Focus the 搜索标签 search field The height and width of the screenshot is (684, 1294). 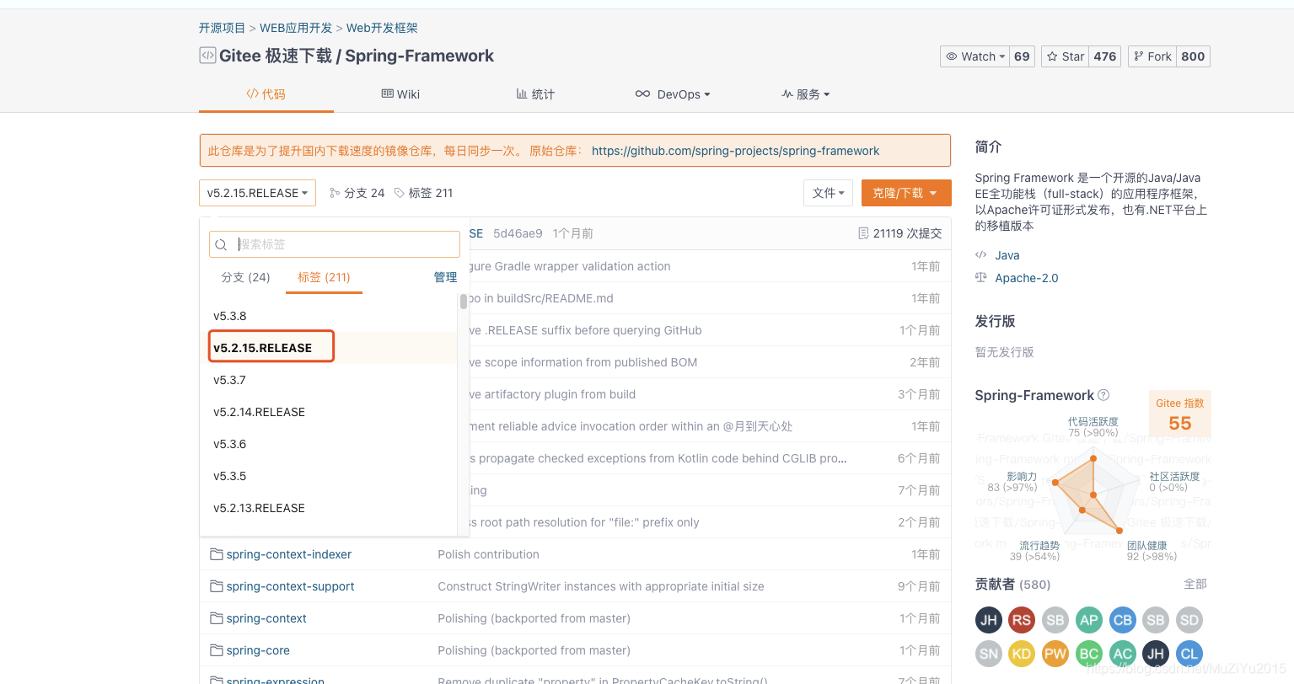[x=334, y=244]
